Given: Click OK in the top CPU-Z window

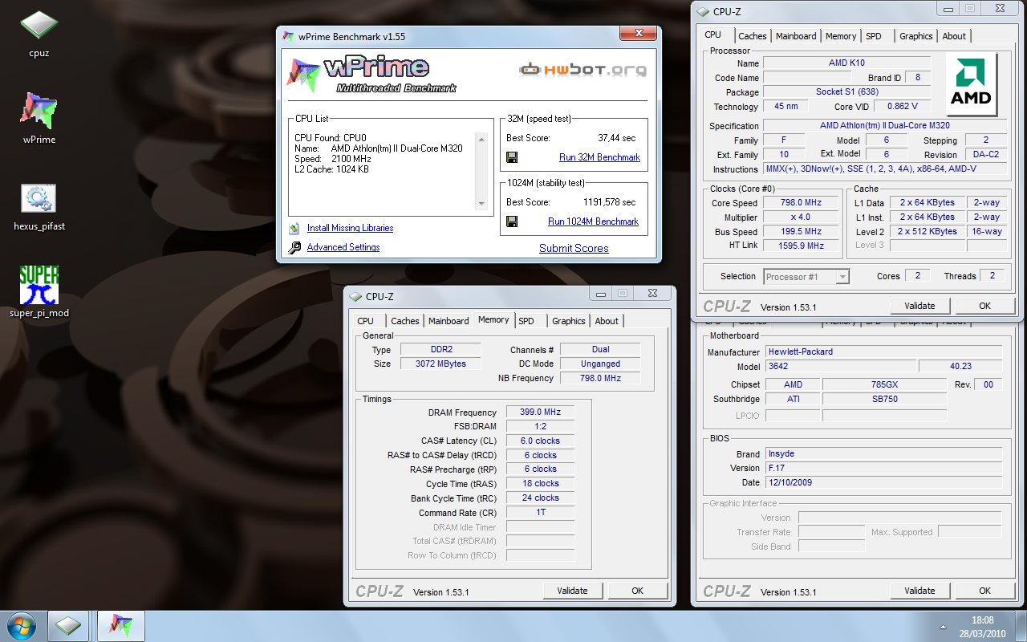Looking at the screenshot, I should [984, 306].
